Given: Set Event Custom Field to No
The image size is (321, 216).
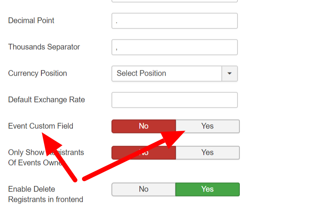Looking at the screenshot, I should coord(144,126).
